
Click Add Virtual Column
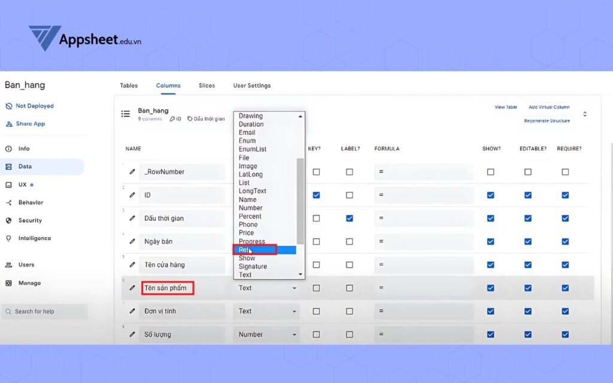(549, 107)
